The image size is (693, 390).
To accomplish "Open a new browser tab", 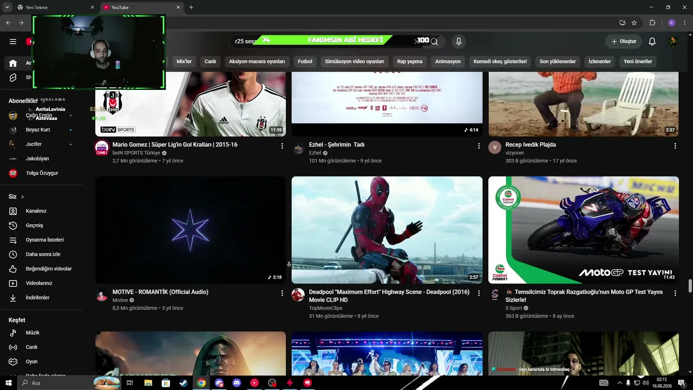I will coord(191,8).
